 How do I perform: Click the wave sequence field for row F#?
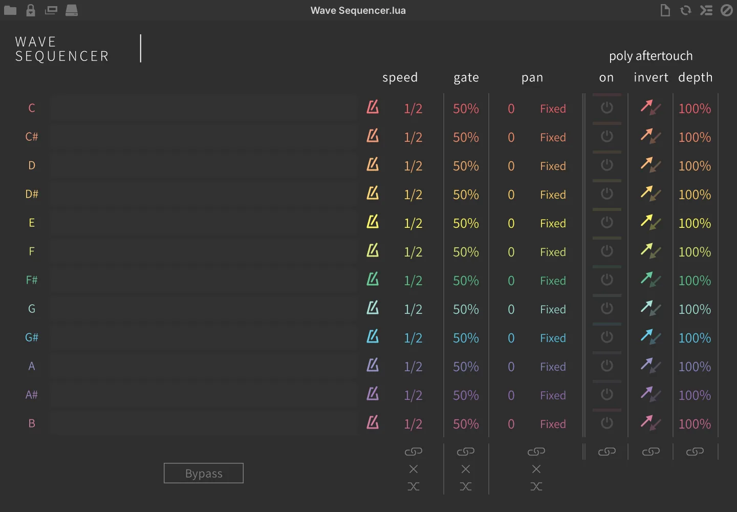[204, 280]
